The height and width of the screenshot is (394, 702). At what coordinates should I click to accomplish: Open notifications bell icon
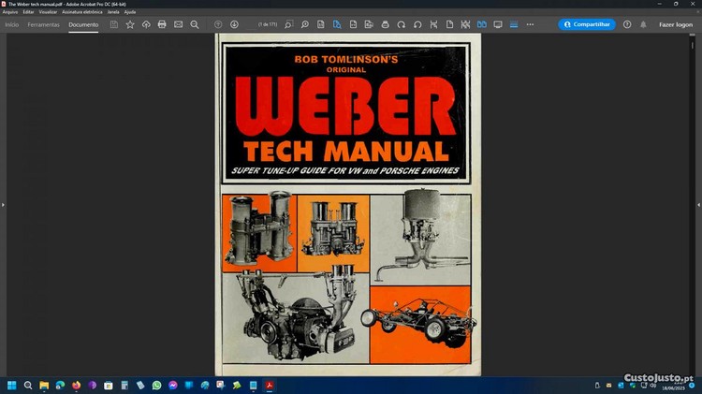tap(643, 24)
